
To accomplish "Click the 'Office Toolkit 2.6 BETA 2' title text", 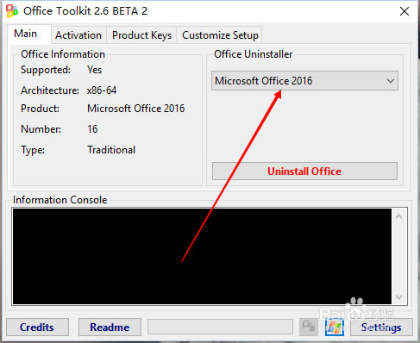I will point(85,11).
